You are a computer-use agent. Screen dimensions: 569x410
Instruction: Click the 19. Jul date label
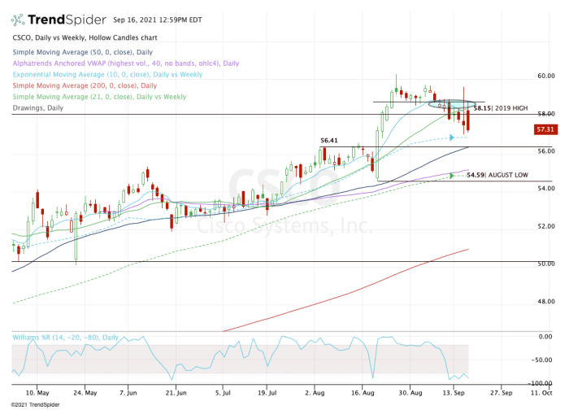[x=267, y=393]
